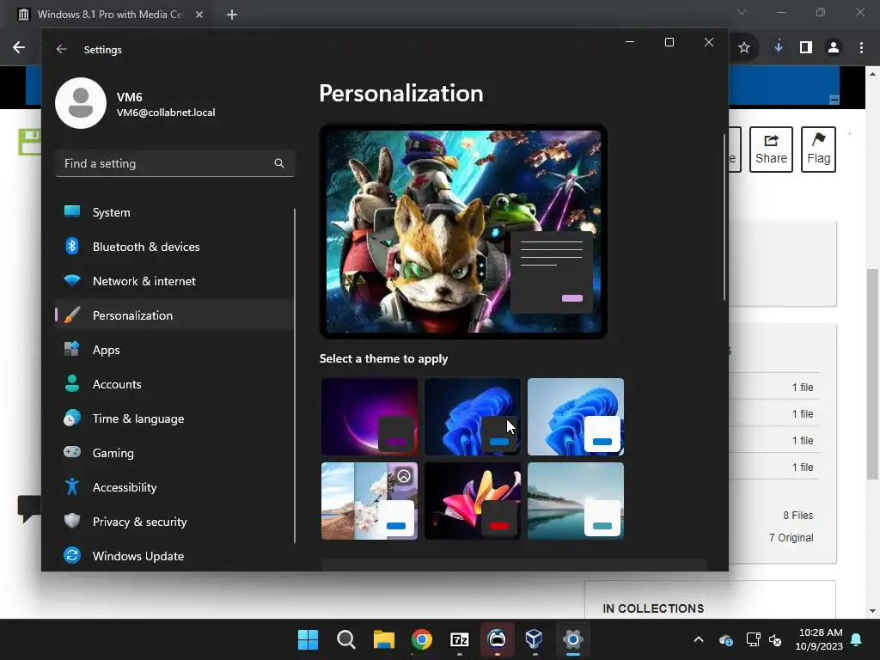The width and height of the screenshot is (880, 660).
Task: Show hidden system tray icons
Action: tap(698, 639)
